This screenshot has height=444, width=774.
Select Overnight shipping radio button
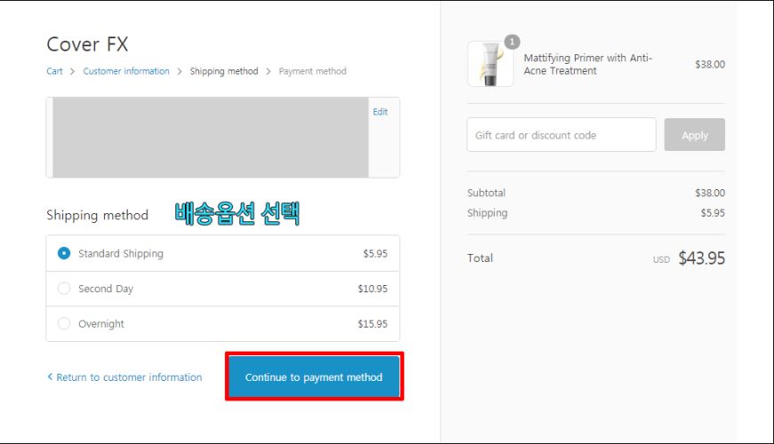coord(64,324)
